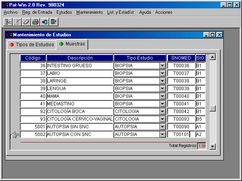Image resolution: width=242 pixels, height=181 pixels.
Task: Click the printer icon in toolbar
Action: click(35, 22)
